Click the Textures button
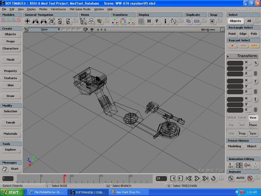Image resolution: width=261 pixels, height=196 pixels. pyautogui.click(x=10, y=78)
